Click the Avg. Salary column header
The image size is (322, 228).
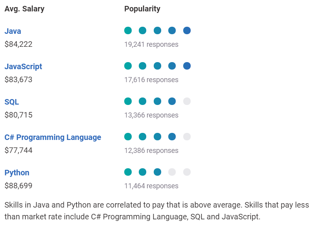24,9
